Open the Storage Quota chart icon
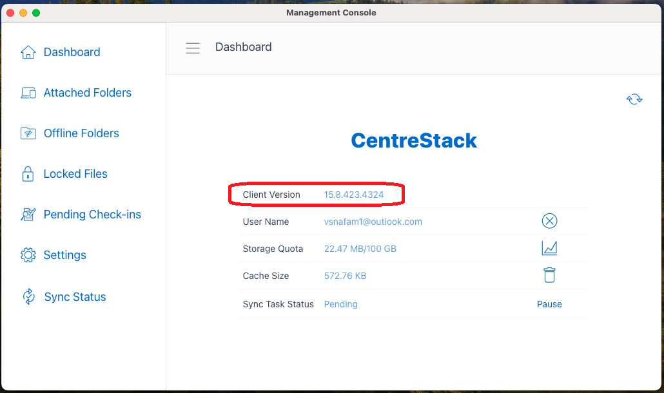 coord(549,249)
